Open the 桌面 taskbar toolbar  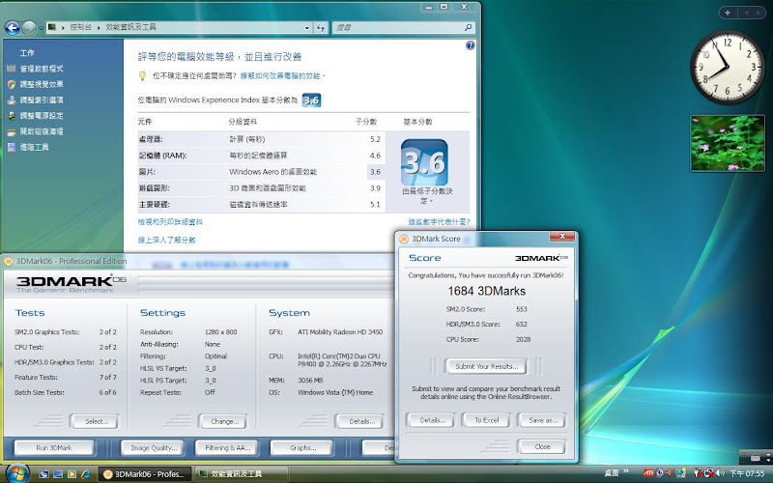612,473
